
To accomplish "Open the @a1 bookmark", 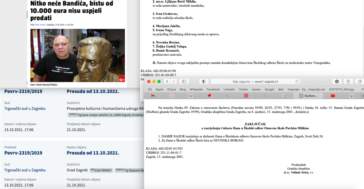I will point(281,89).
